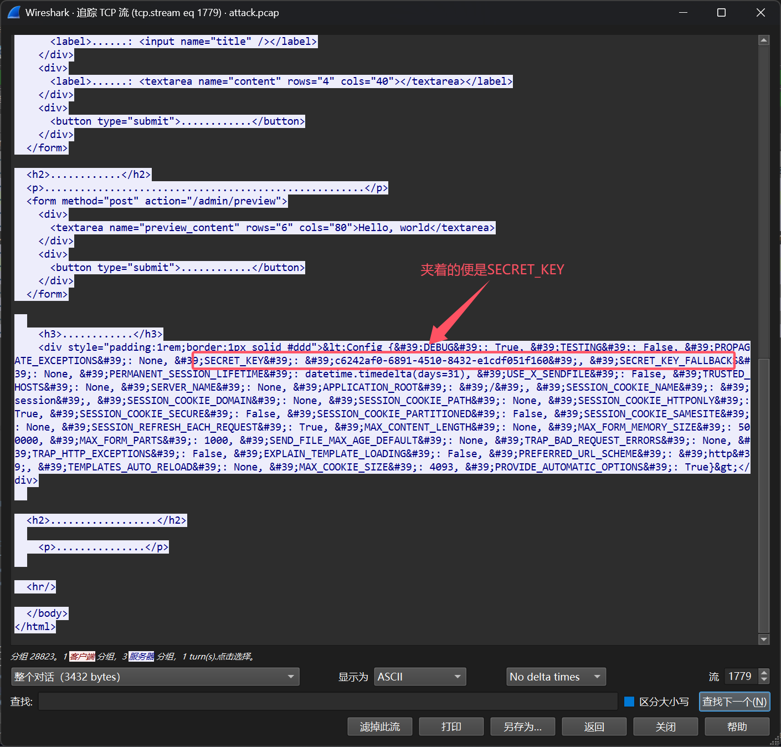The height and width of the screenshot is (747, 781).
Task: Close the Wireshark stream dialog window
Action: [x=761, y=12]
